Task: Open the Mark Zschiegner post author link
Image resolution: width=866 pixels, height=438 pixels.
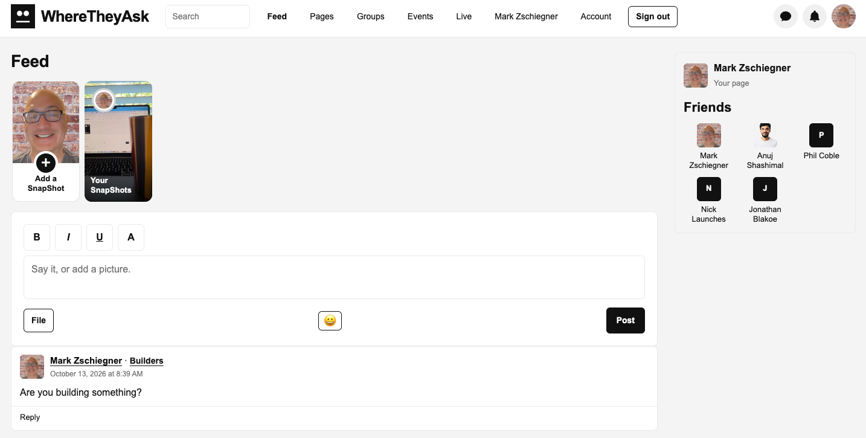Action: coord(86,361)
